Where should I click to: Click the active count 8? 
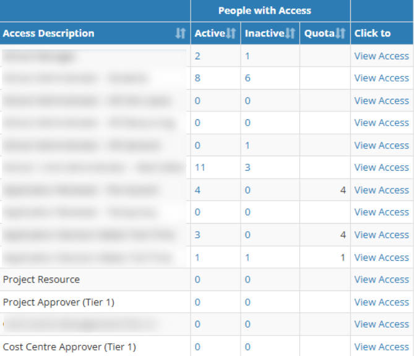pyautogui.click(x=197, y=78)
